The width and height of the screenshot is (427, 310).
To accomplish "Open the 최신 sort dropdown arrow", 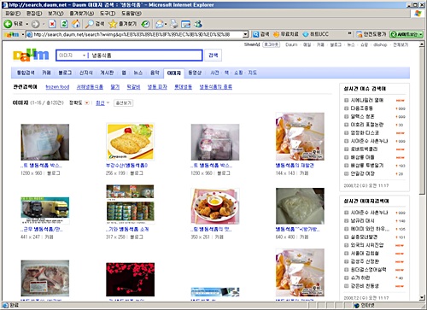I will pyautogui.click(x=108, y=102).
